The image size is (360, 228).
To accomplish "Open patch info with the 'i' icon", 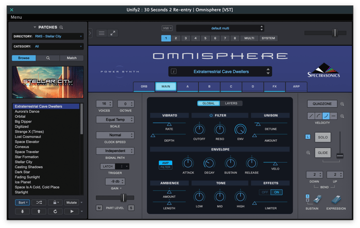I will (174, 71).
